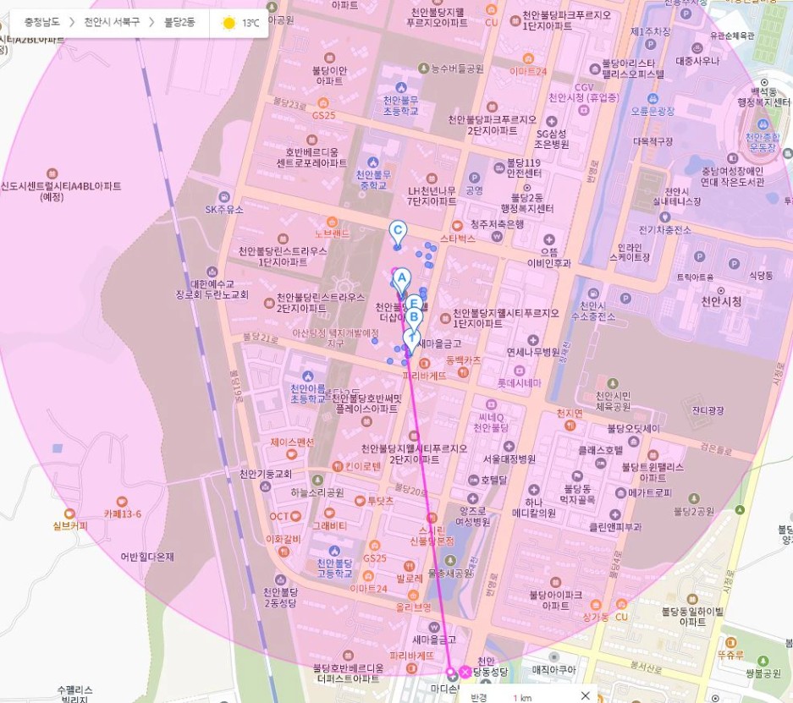Click the 불당동먹자골목 label
Screen dimensions: 793x703
[577, 494]
